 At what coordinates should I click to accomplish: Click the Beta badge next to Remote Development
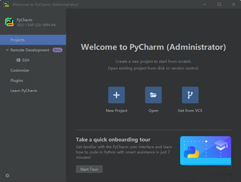coord(57,50)
